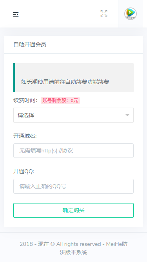Image resolution: width=147 pixels, height=262 pixels.
Task: Focus the 开通域名 input field
Action: point(73,150)
